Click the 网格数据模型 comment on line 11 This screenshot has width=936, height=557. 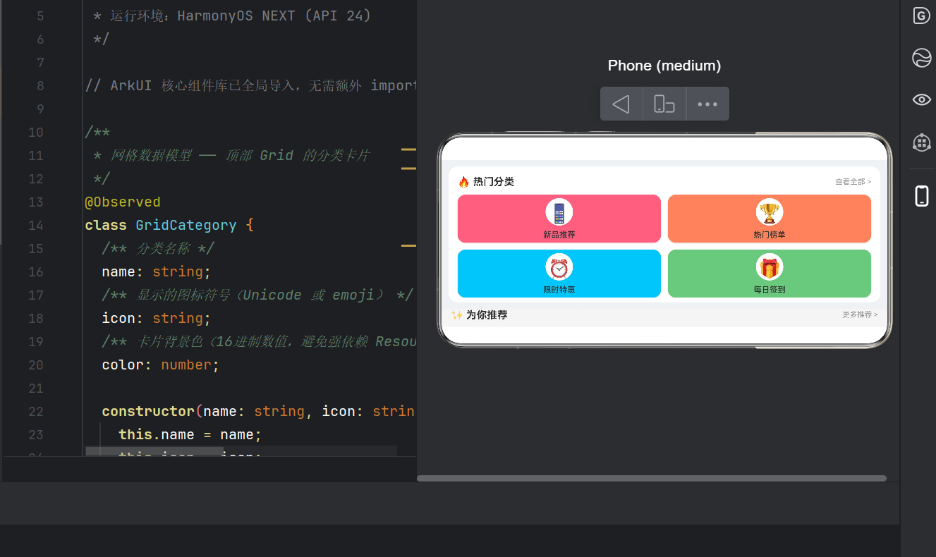click(x=231, y=156)
